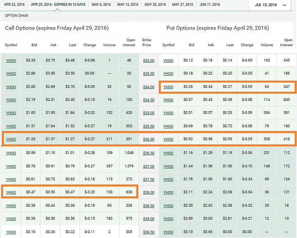Switch to the MAY 27, 2016 expiration tab

coord(183,5)
